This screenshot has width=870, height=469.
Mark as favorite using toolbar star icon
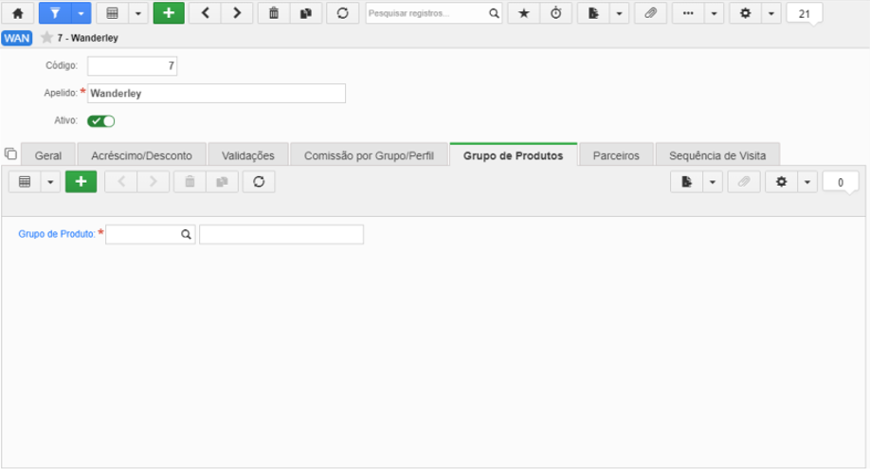524,13
